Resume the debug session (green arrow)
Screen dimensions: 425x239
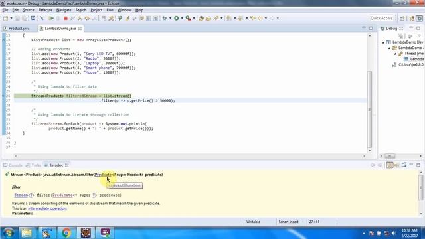click(51, 18)
